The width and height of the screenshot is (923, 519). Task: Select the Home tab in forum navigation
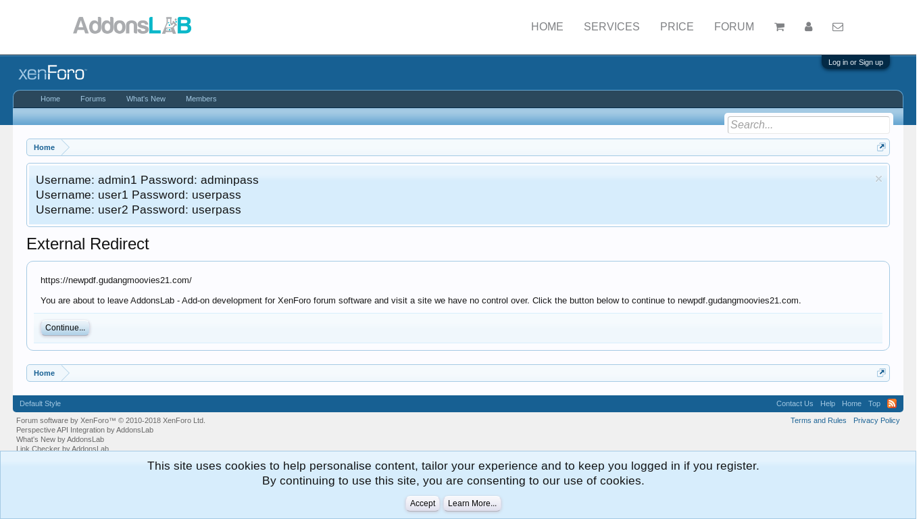click(50, 99)
